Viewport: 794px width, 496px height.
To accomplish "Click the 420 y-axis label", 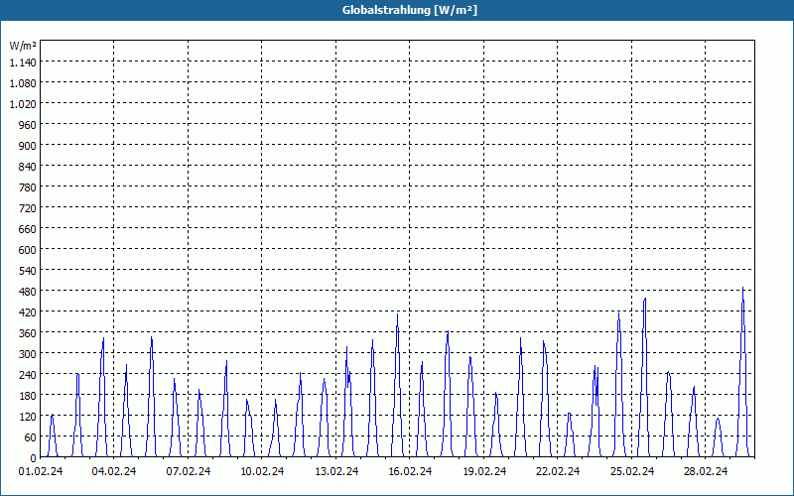I will point(28,312).
